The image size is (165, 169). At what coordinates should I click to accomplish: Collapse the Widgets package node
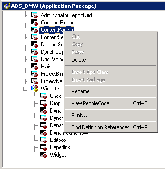coord(26,89)
